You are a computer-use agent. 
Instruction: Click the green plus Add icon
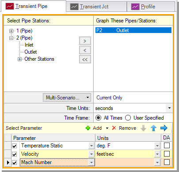(x=88, y=128)
